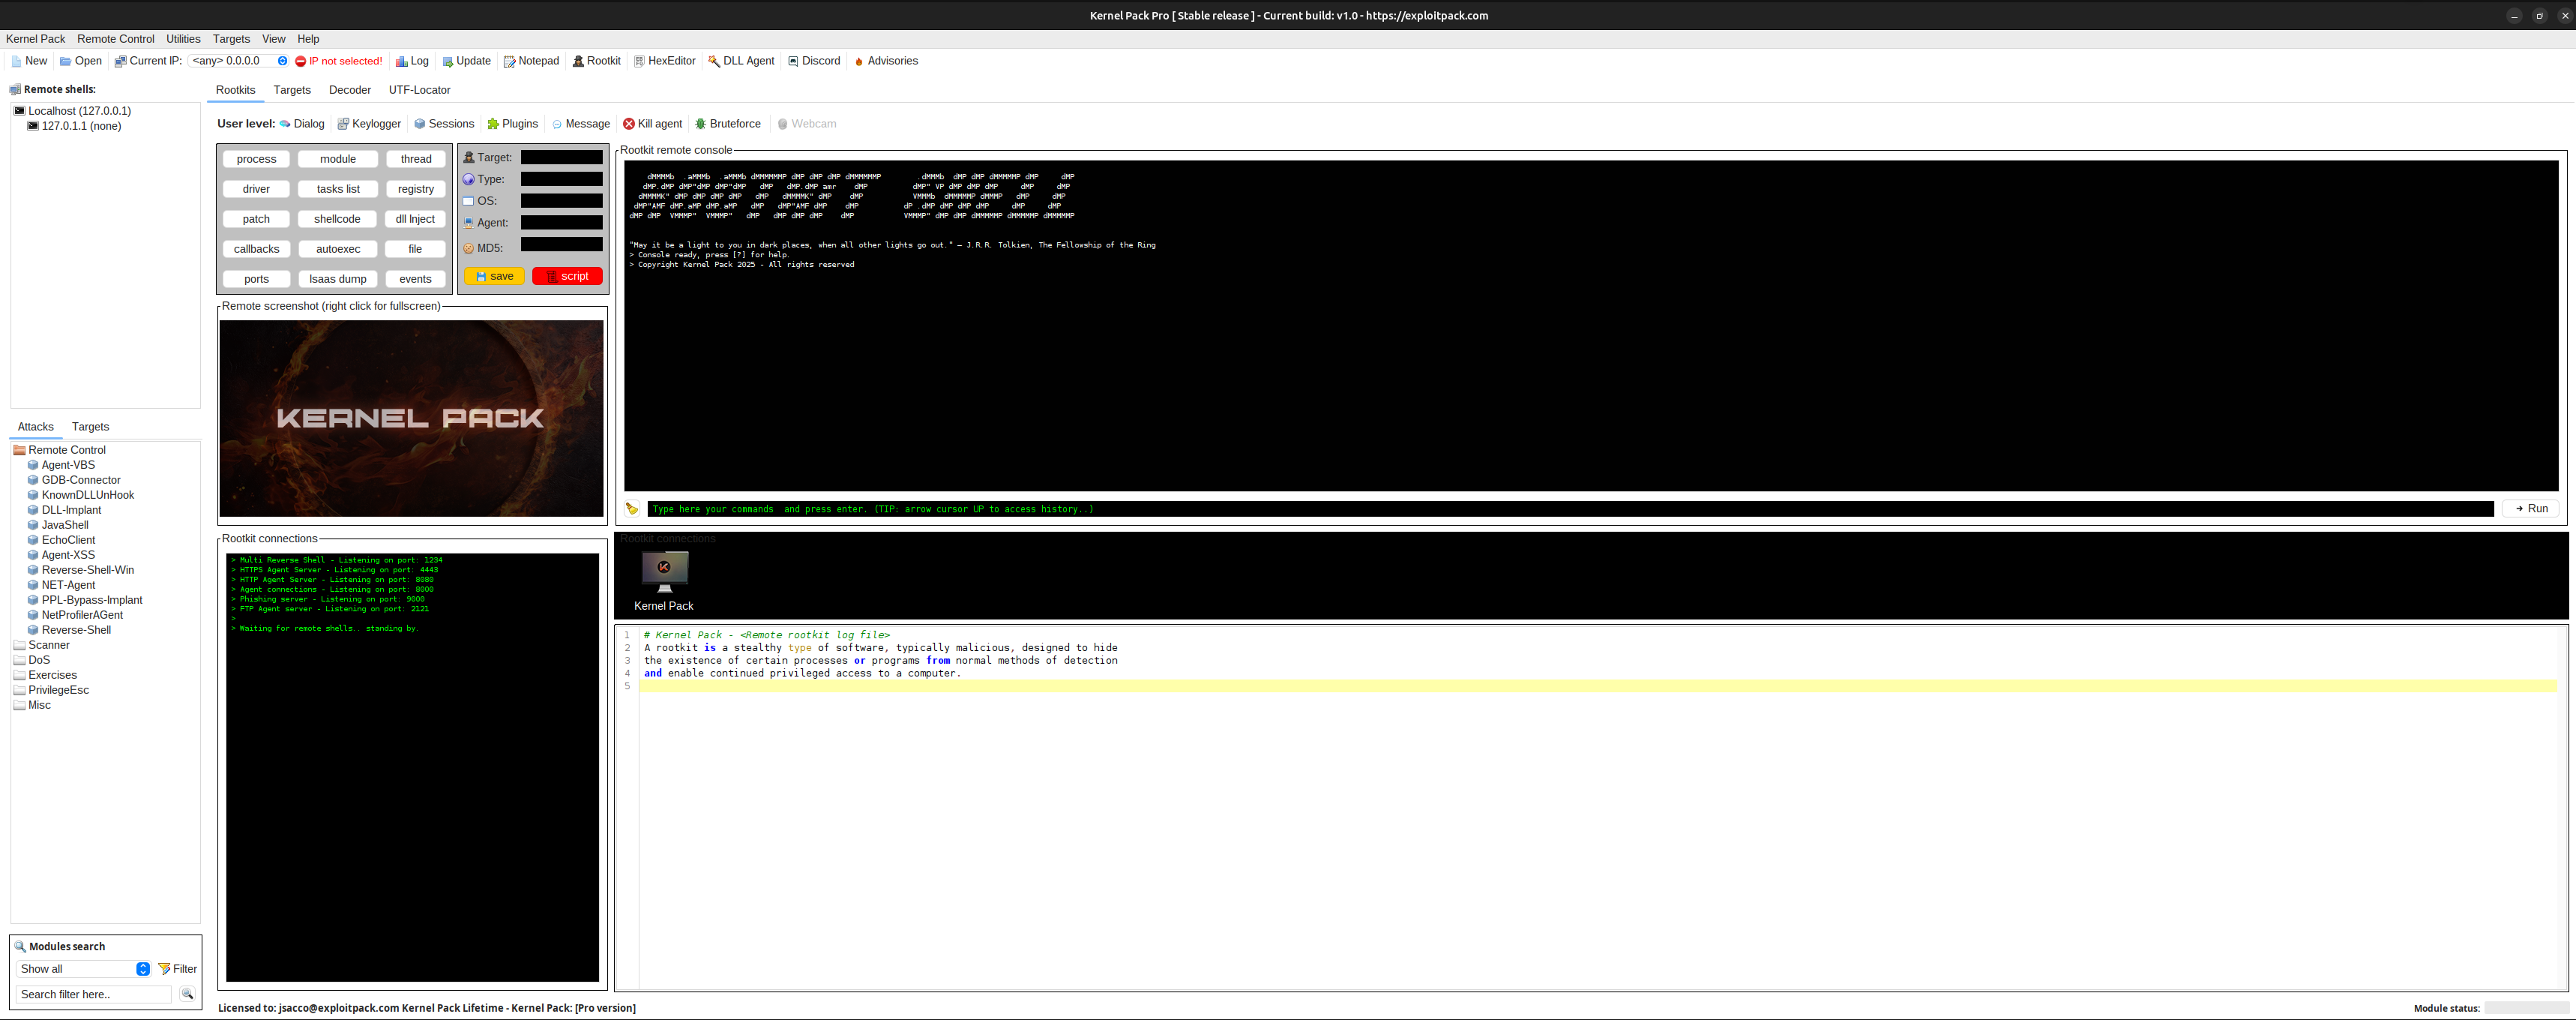2576x1020 pixels.
Task: Launch the Bruteforce tool
Action: click(x=728, y=124)
